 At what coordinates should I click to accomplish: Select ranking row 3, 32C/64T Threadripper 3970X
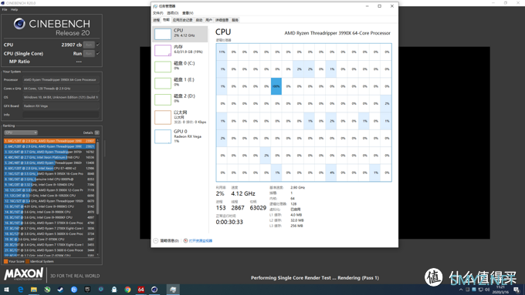49,152
